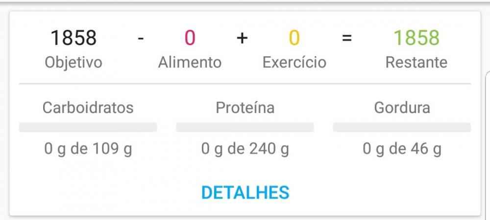
Task: Click the equals sign before Restante
Action: (347, 38)
